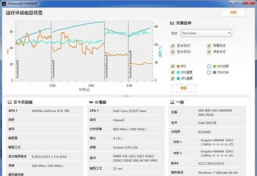
Task: Open the Fire Strike test dropdown
Action: click(206, 33)
